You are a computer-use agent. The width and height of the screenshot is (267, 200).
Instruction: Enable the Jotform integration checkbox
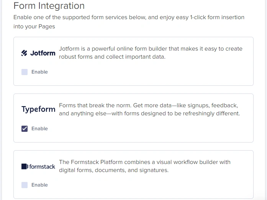[25, 72]
